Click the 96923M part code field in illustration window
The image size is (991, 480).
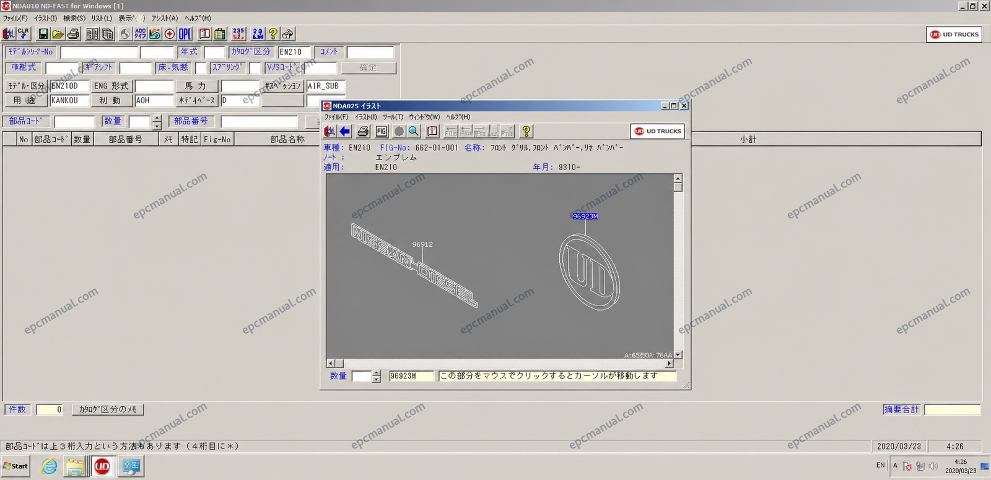pos(411,376)
